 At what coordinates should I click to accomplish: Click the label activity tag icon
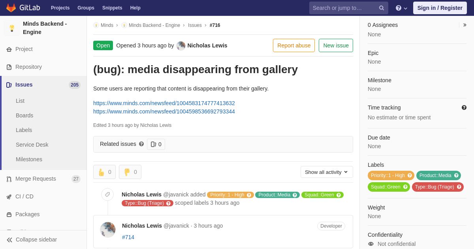coord(107,194)
